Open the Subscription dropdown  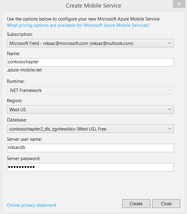90,43
